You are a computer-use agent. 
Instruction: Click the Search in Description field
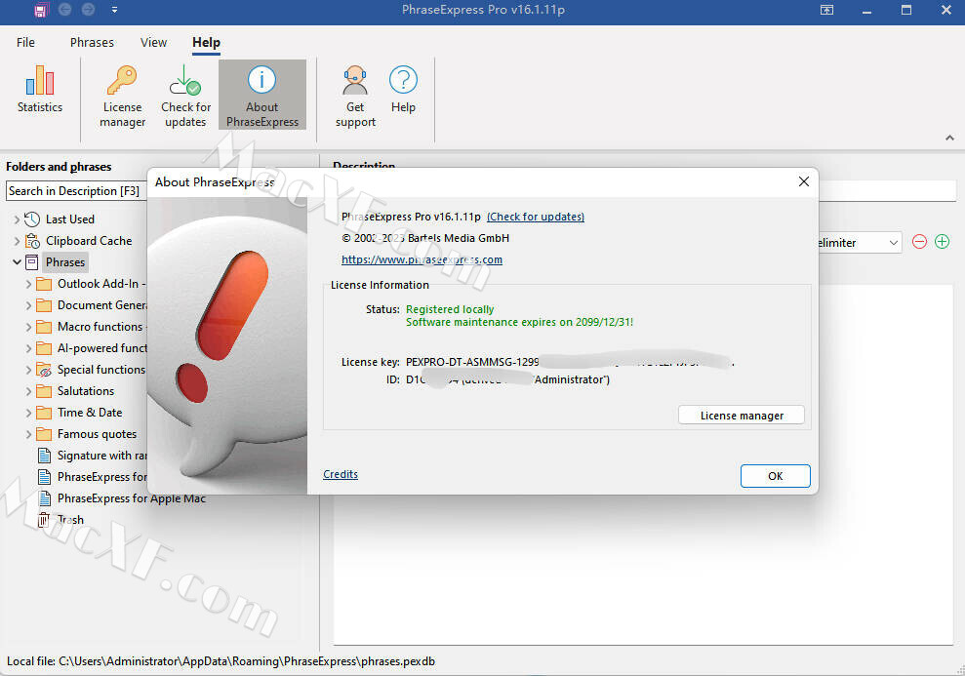76,191
